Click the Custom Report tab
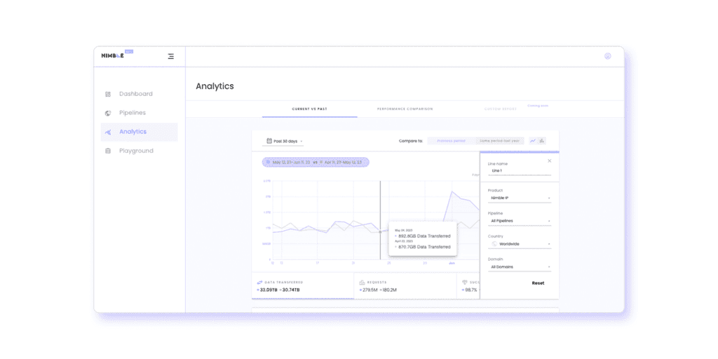718x359 pixels. (501, 109)
